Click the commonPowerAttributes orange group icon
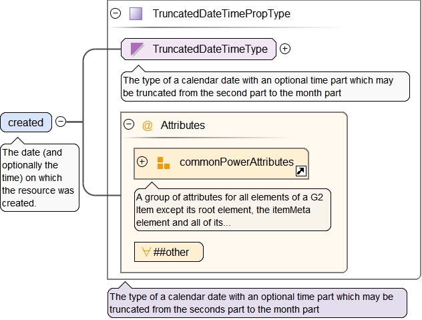 pyautogui.click(x=163, y=162)
